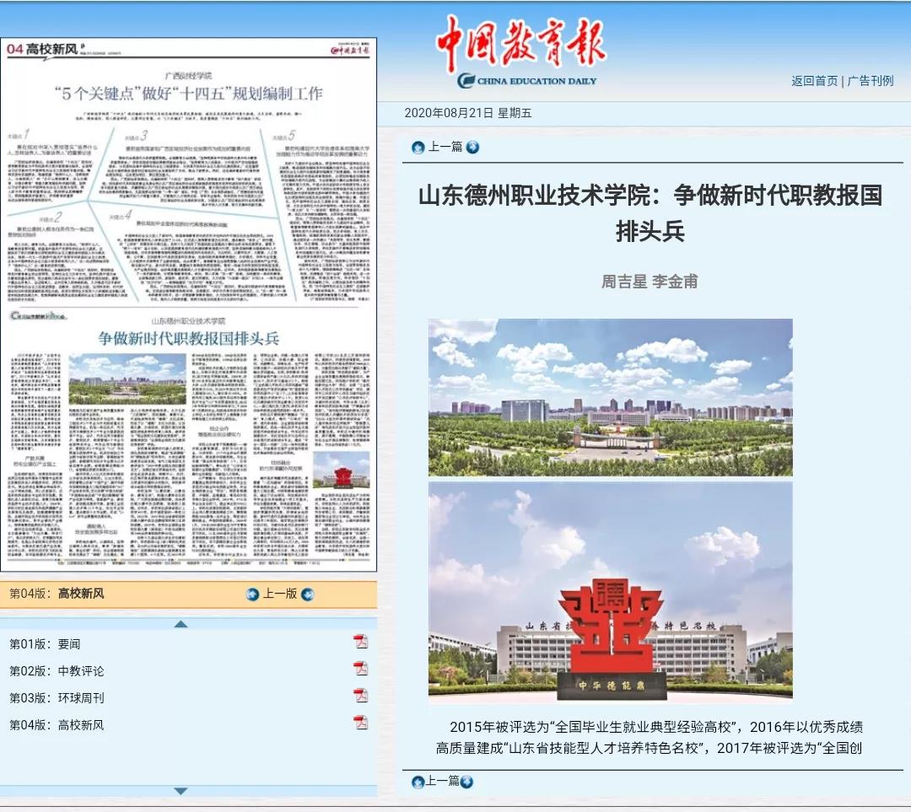The width and height of the screenshot is (911, 812).
Task: Click the up-arrow icon before top 上一篇
Action: click(418, 148)
